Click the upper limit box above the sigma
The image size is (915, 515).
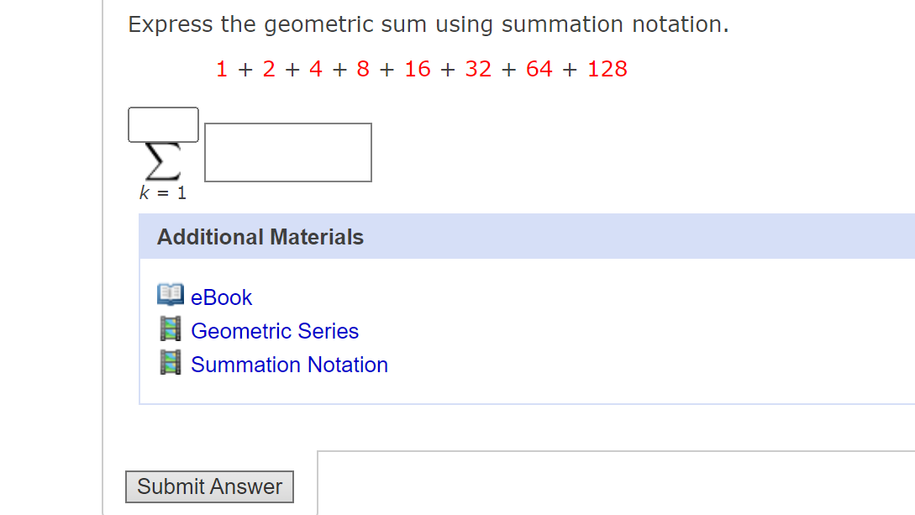pyautogui.click(x=163, y=123)
